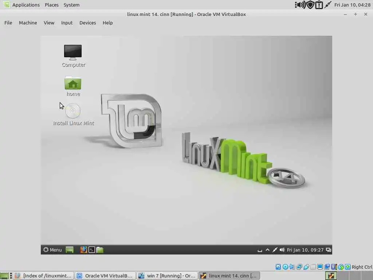The width and height of the screenshot is (373, 280).
Task: Click VirtualBox USB devices indicator
Action: pyautogui.click(x=306, y=267)
